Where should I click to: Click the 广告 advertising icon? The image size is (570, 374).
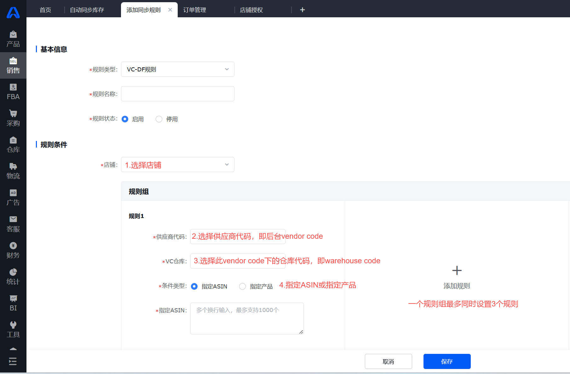(x=13, y=197)
